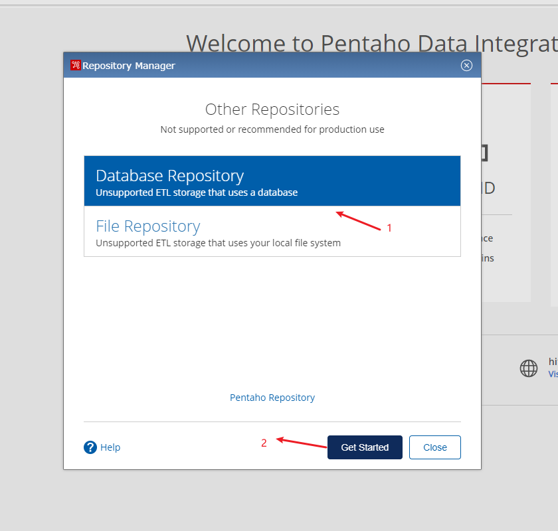Click the Get Started button
Screen dimensions: 558x531
[x=365, y=447]
